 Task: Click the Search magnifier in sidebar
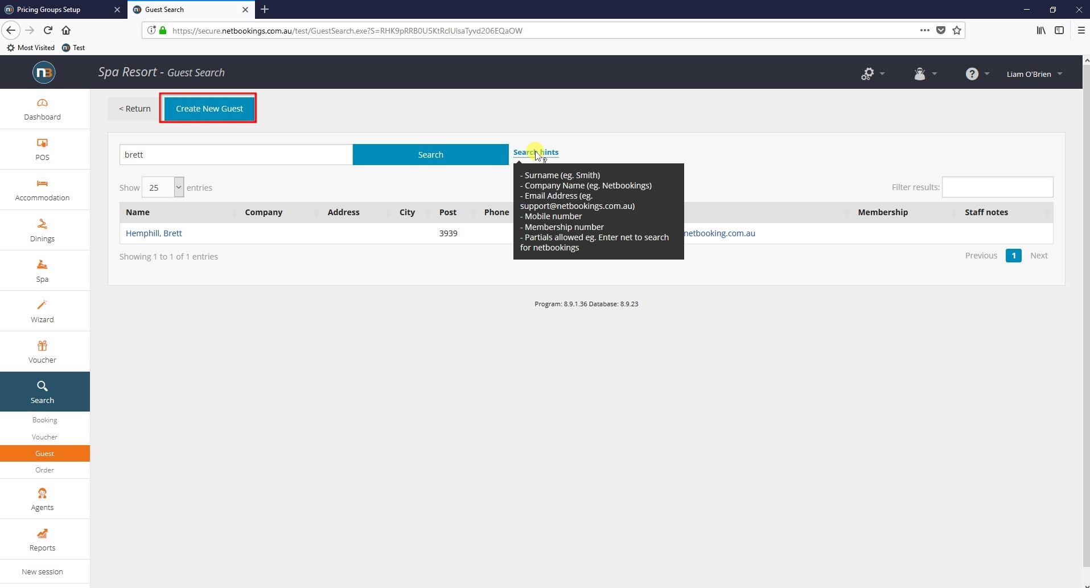(42, 386)
